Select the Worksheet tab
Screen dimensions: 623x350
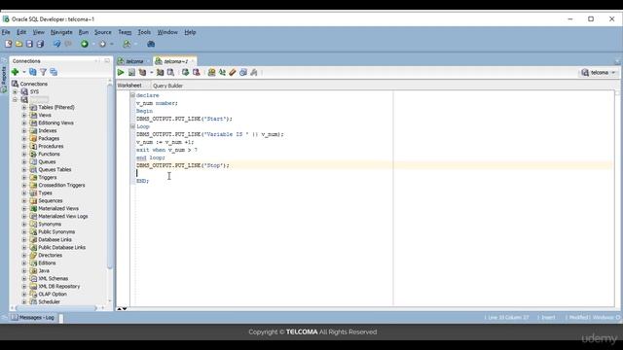(129, 86)
